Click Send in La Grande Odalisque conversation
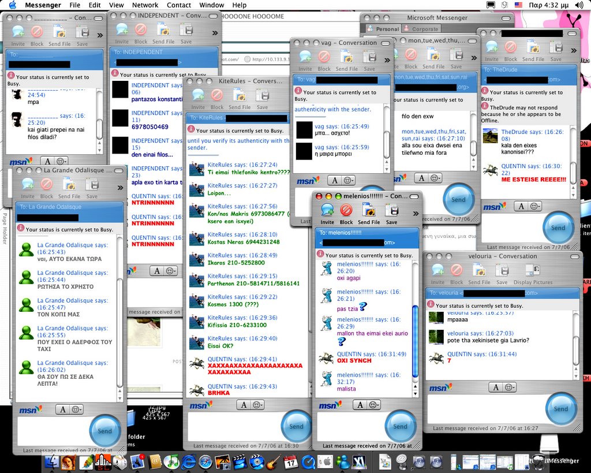 [105, 431]
